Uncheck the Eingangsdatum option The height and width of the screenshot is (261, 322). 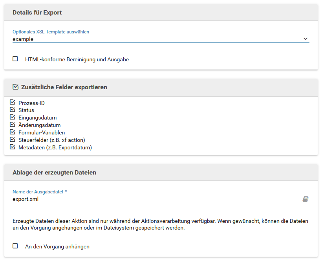pyautogui.click(x=12, y=117)
